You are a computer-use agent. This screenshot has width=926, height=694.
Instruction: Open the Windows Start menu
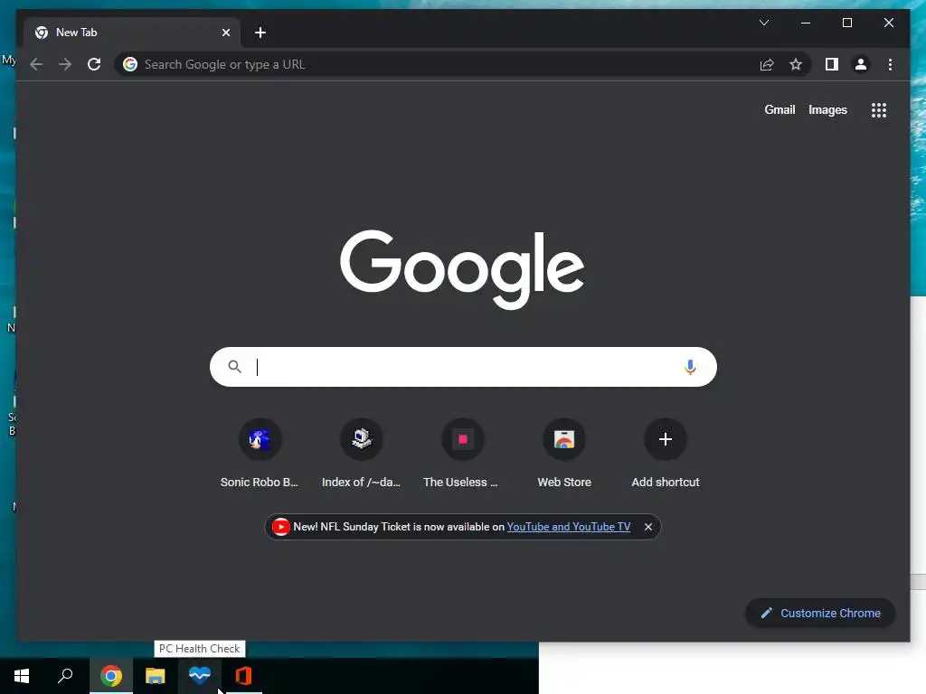click(x=22, y=676)
